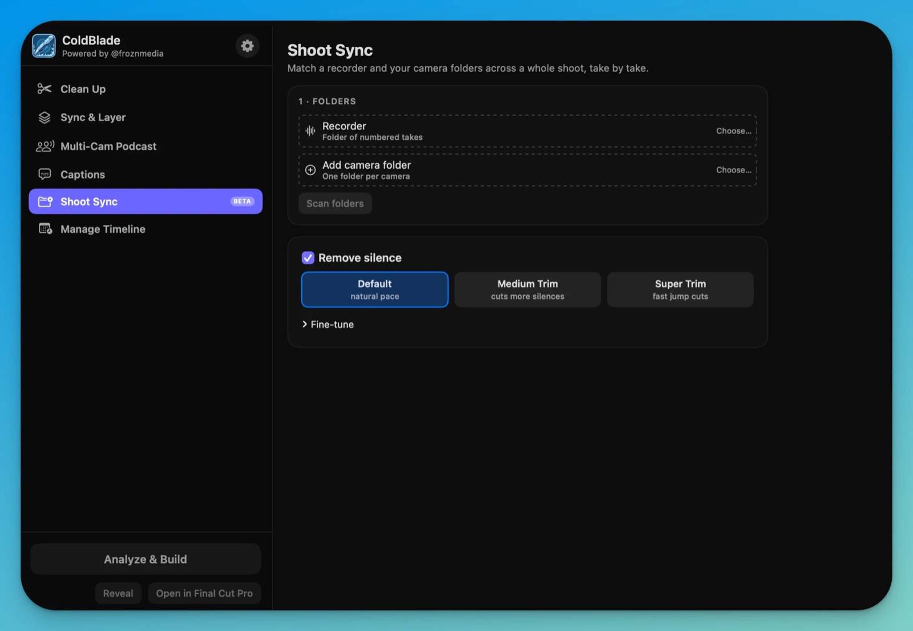Click the 'Shoot Sync' page title
The image size is (913, 631).
click(x=330, y=50)
